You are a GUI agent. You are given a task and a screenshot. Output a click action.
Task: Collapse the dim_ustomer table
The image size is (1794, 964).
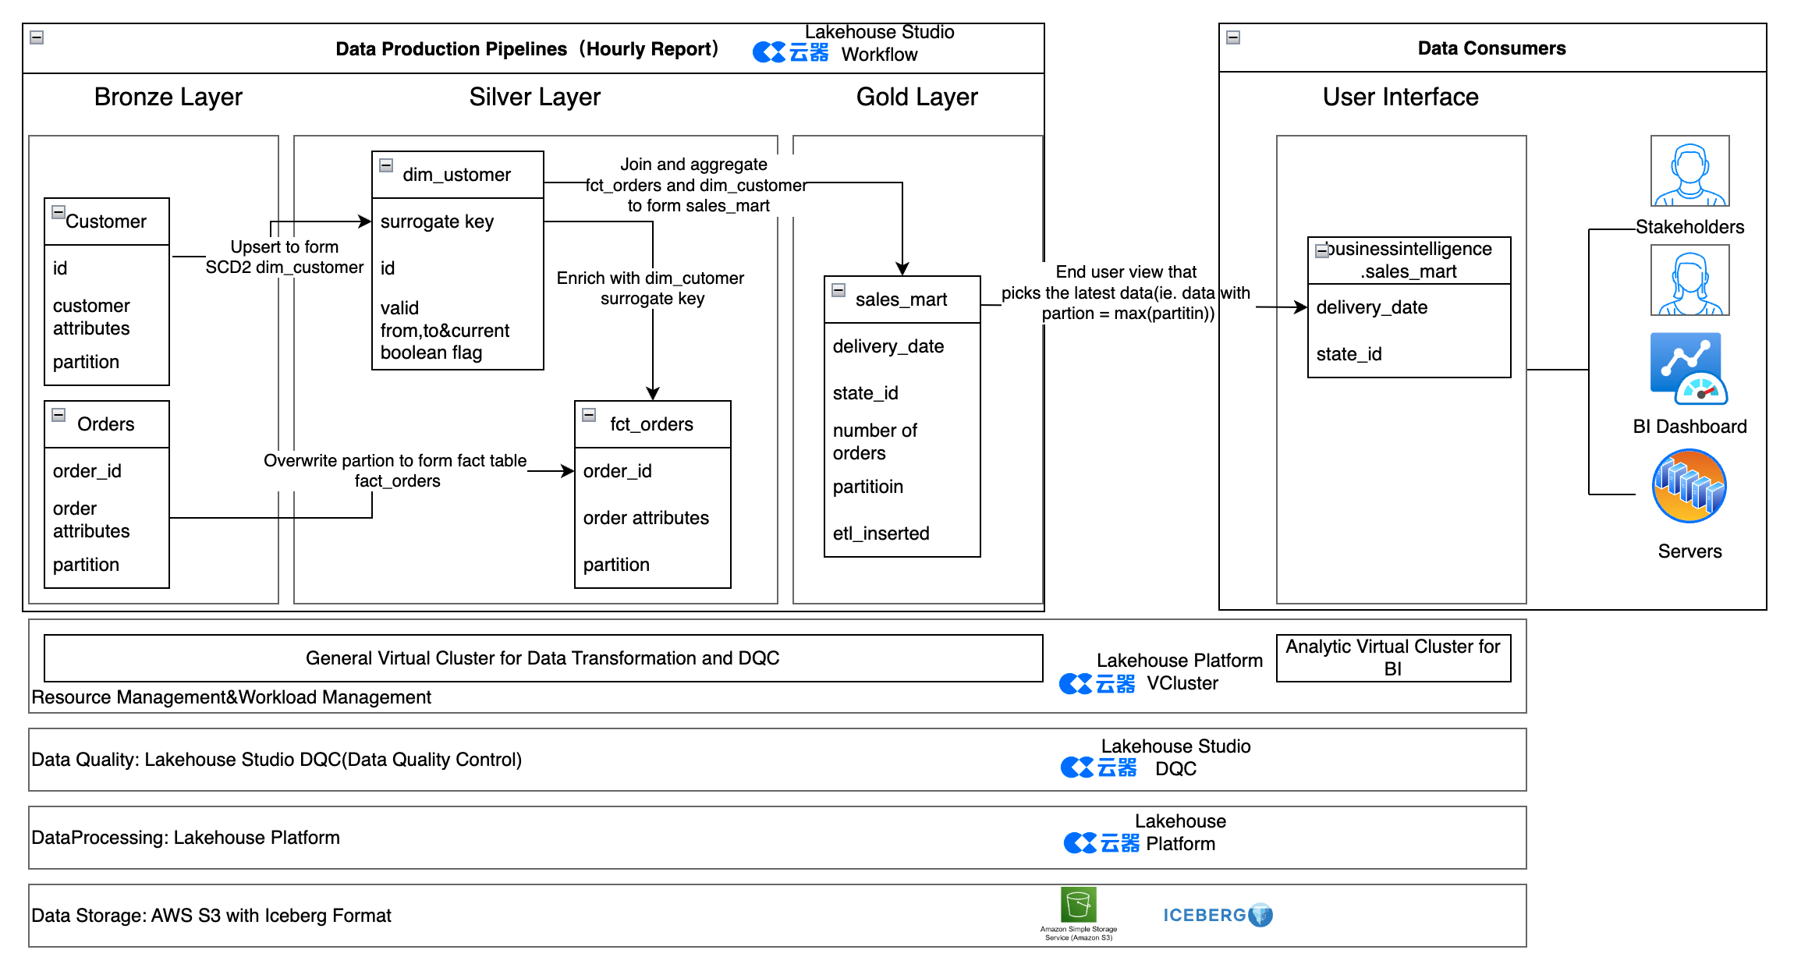tap(386, 165)
